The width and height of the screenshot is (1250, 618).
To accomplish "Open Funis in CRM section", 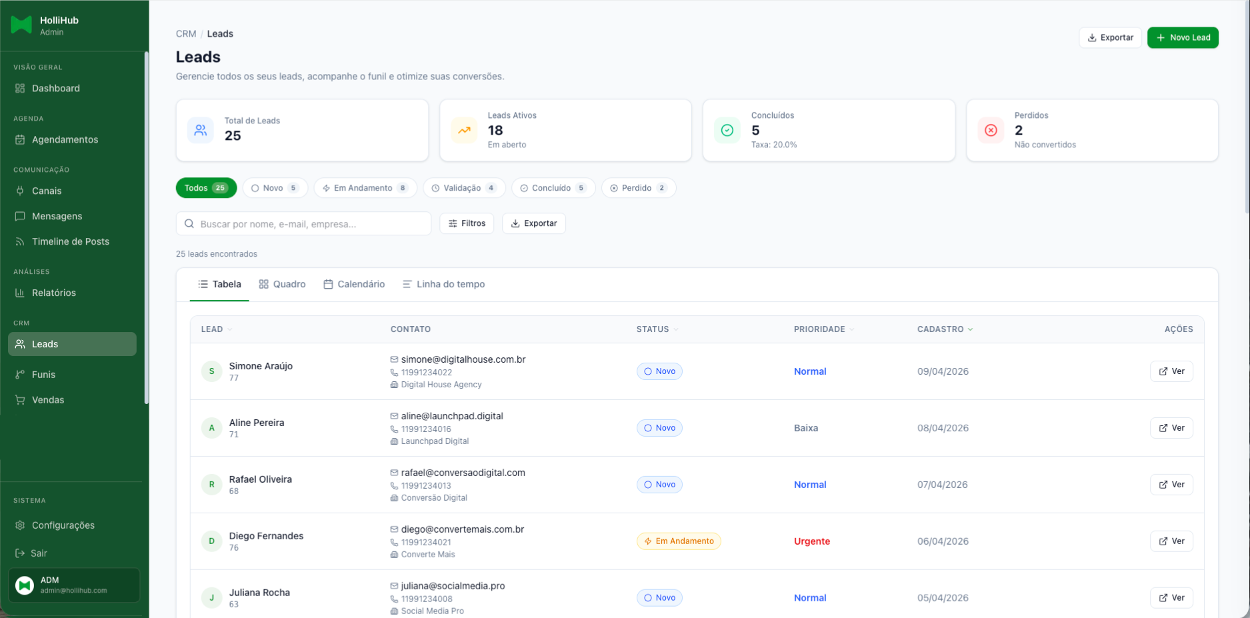I will point(43,375).
